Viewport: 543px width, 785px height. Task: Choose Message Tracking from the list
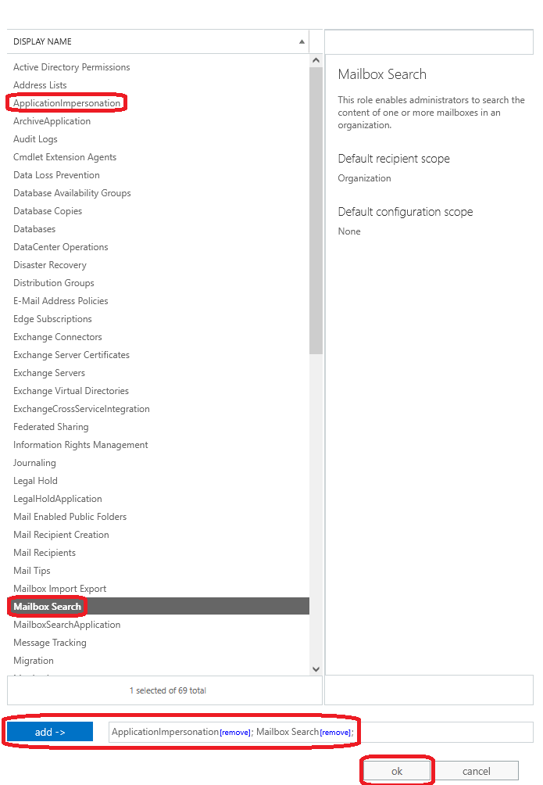tap(50, 643)
